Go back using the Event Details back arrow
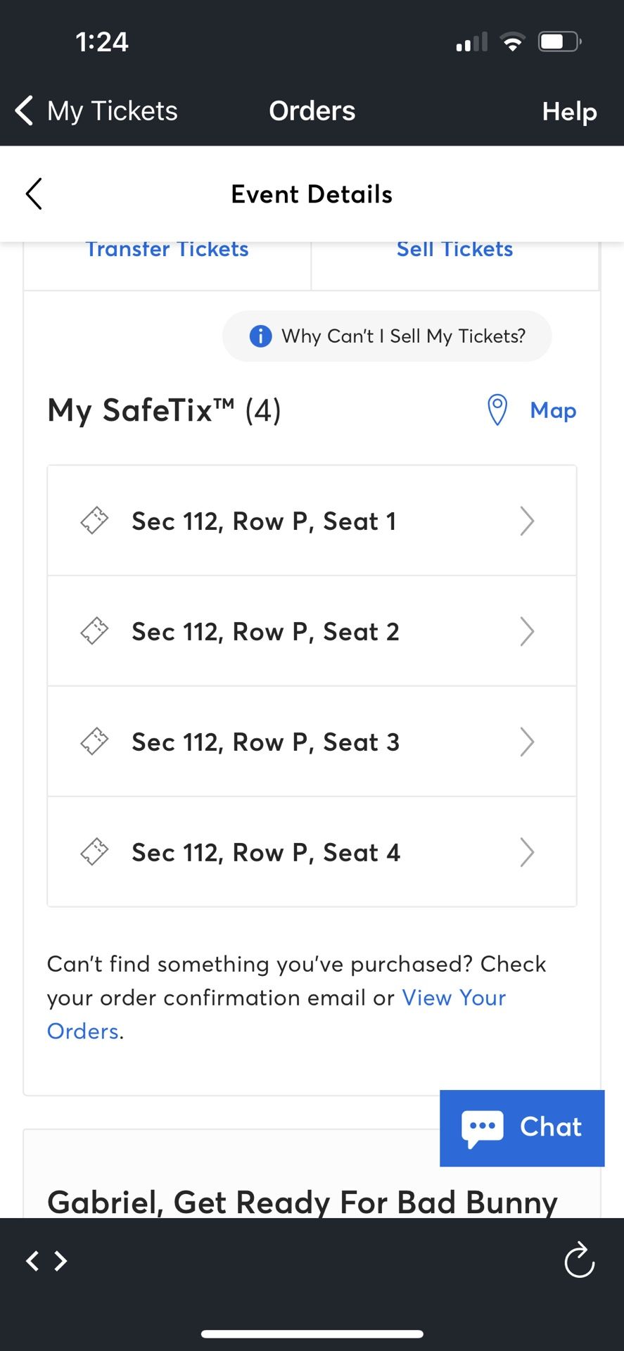This screenshot has height=1351, width=624. pyautogui.click(x=33, y=194)
